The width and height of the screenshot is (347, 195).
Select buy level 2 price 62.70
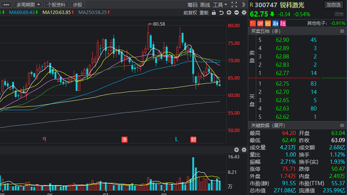click(282, 92)
